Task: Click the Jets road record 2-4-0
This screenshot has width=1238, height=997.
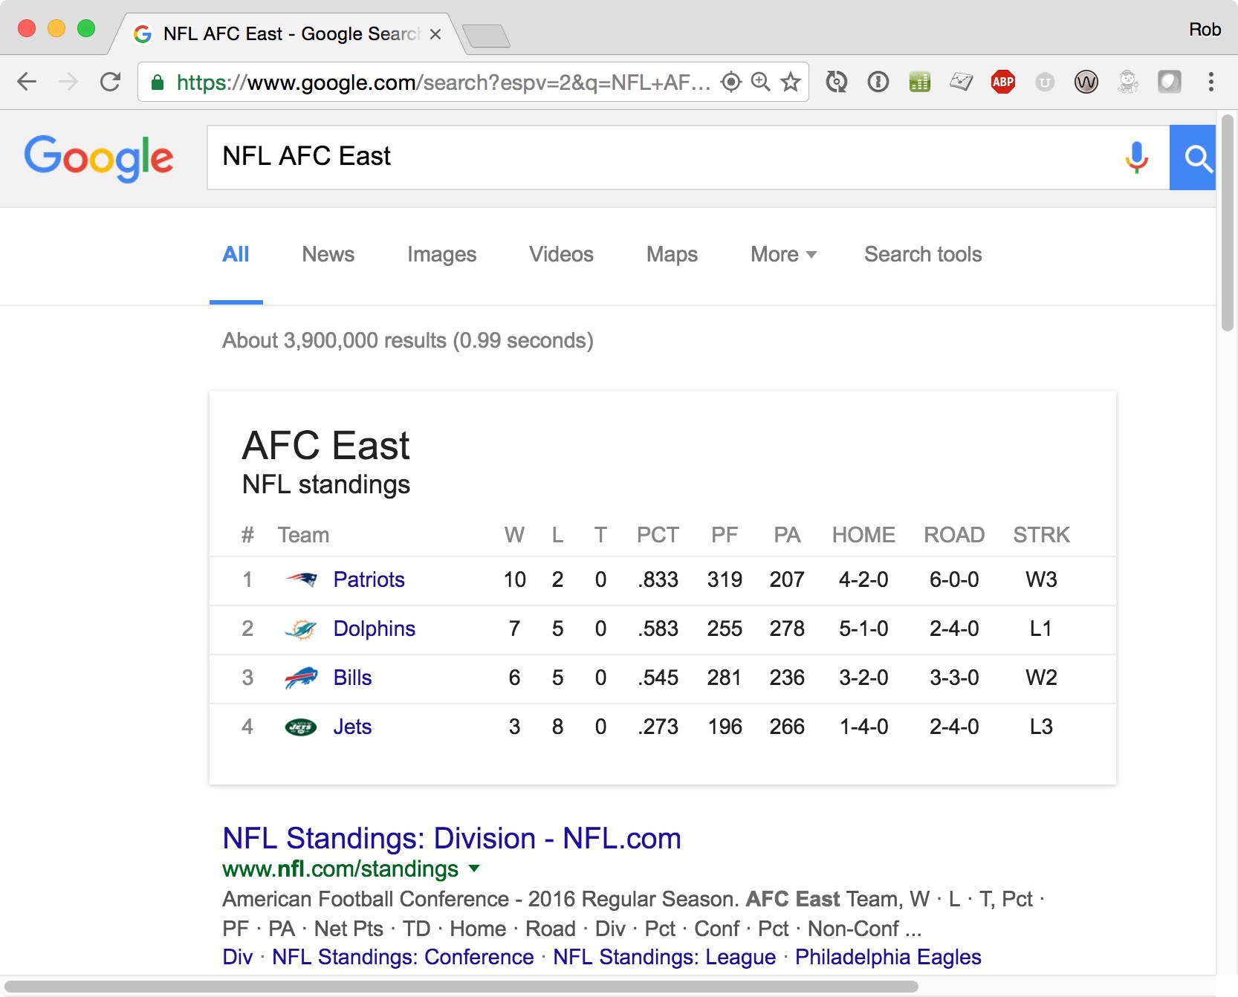Action: (954, 727)
